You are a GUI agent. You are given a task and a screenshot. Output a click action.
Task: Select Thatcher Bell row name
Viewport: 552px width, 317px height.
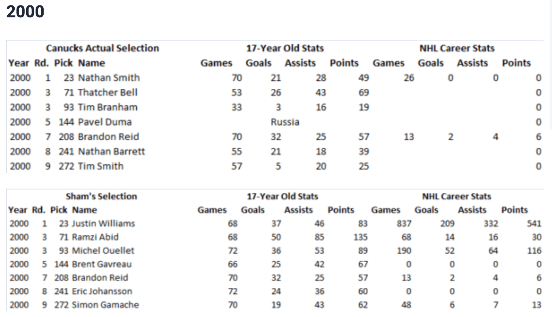108,93
